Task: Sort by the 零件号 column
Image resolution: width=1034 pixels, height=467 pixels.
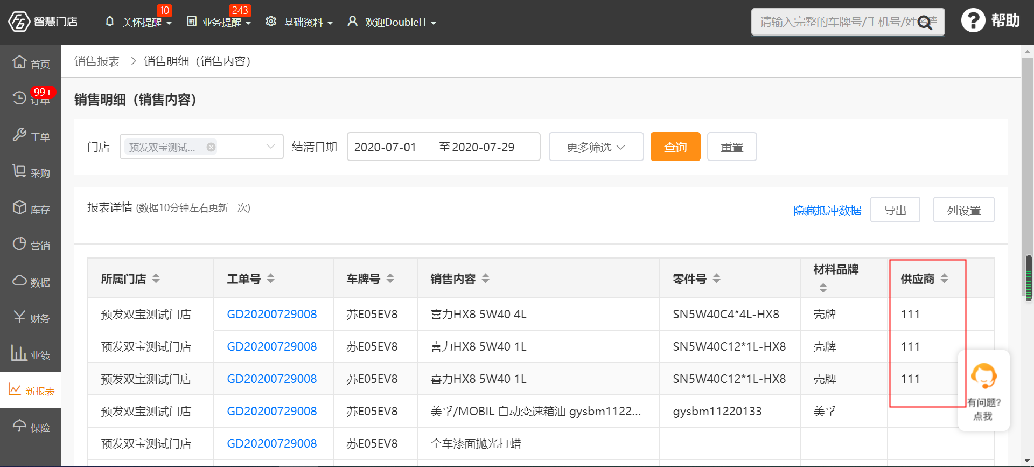Action: pyautogui.click(x=717, y=278)
